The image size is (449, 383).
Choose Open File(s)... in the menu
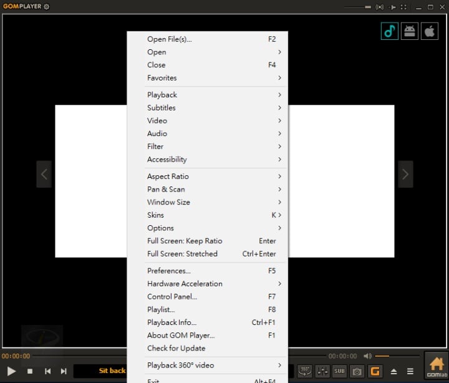click(x=170, y=39)
